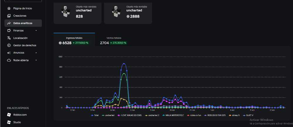The width and height of the screenshot is (293, 127).
Task: Click best-selling uncharted shirt thumbnail
Action: click(66, 12)
